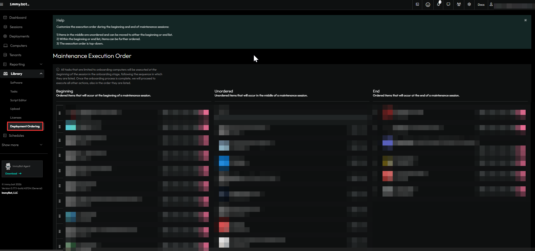
Task: Click the people group icon in header
Action: [459, 5]
